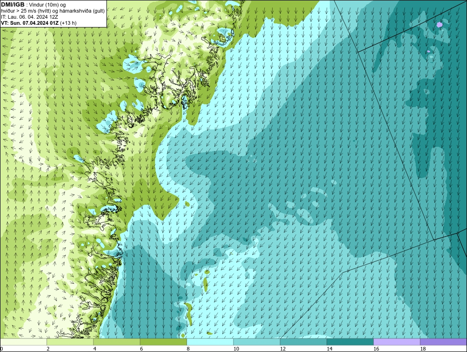
Task: Select the 10–12 m/s light teal legend swatch
Action: pos(257,342)
